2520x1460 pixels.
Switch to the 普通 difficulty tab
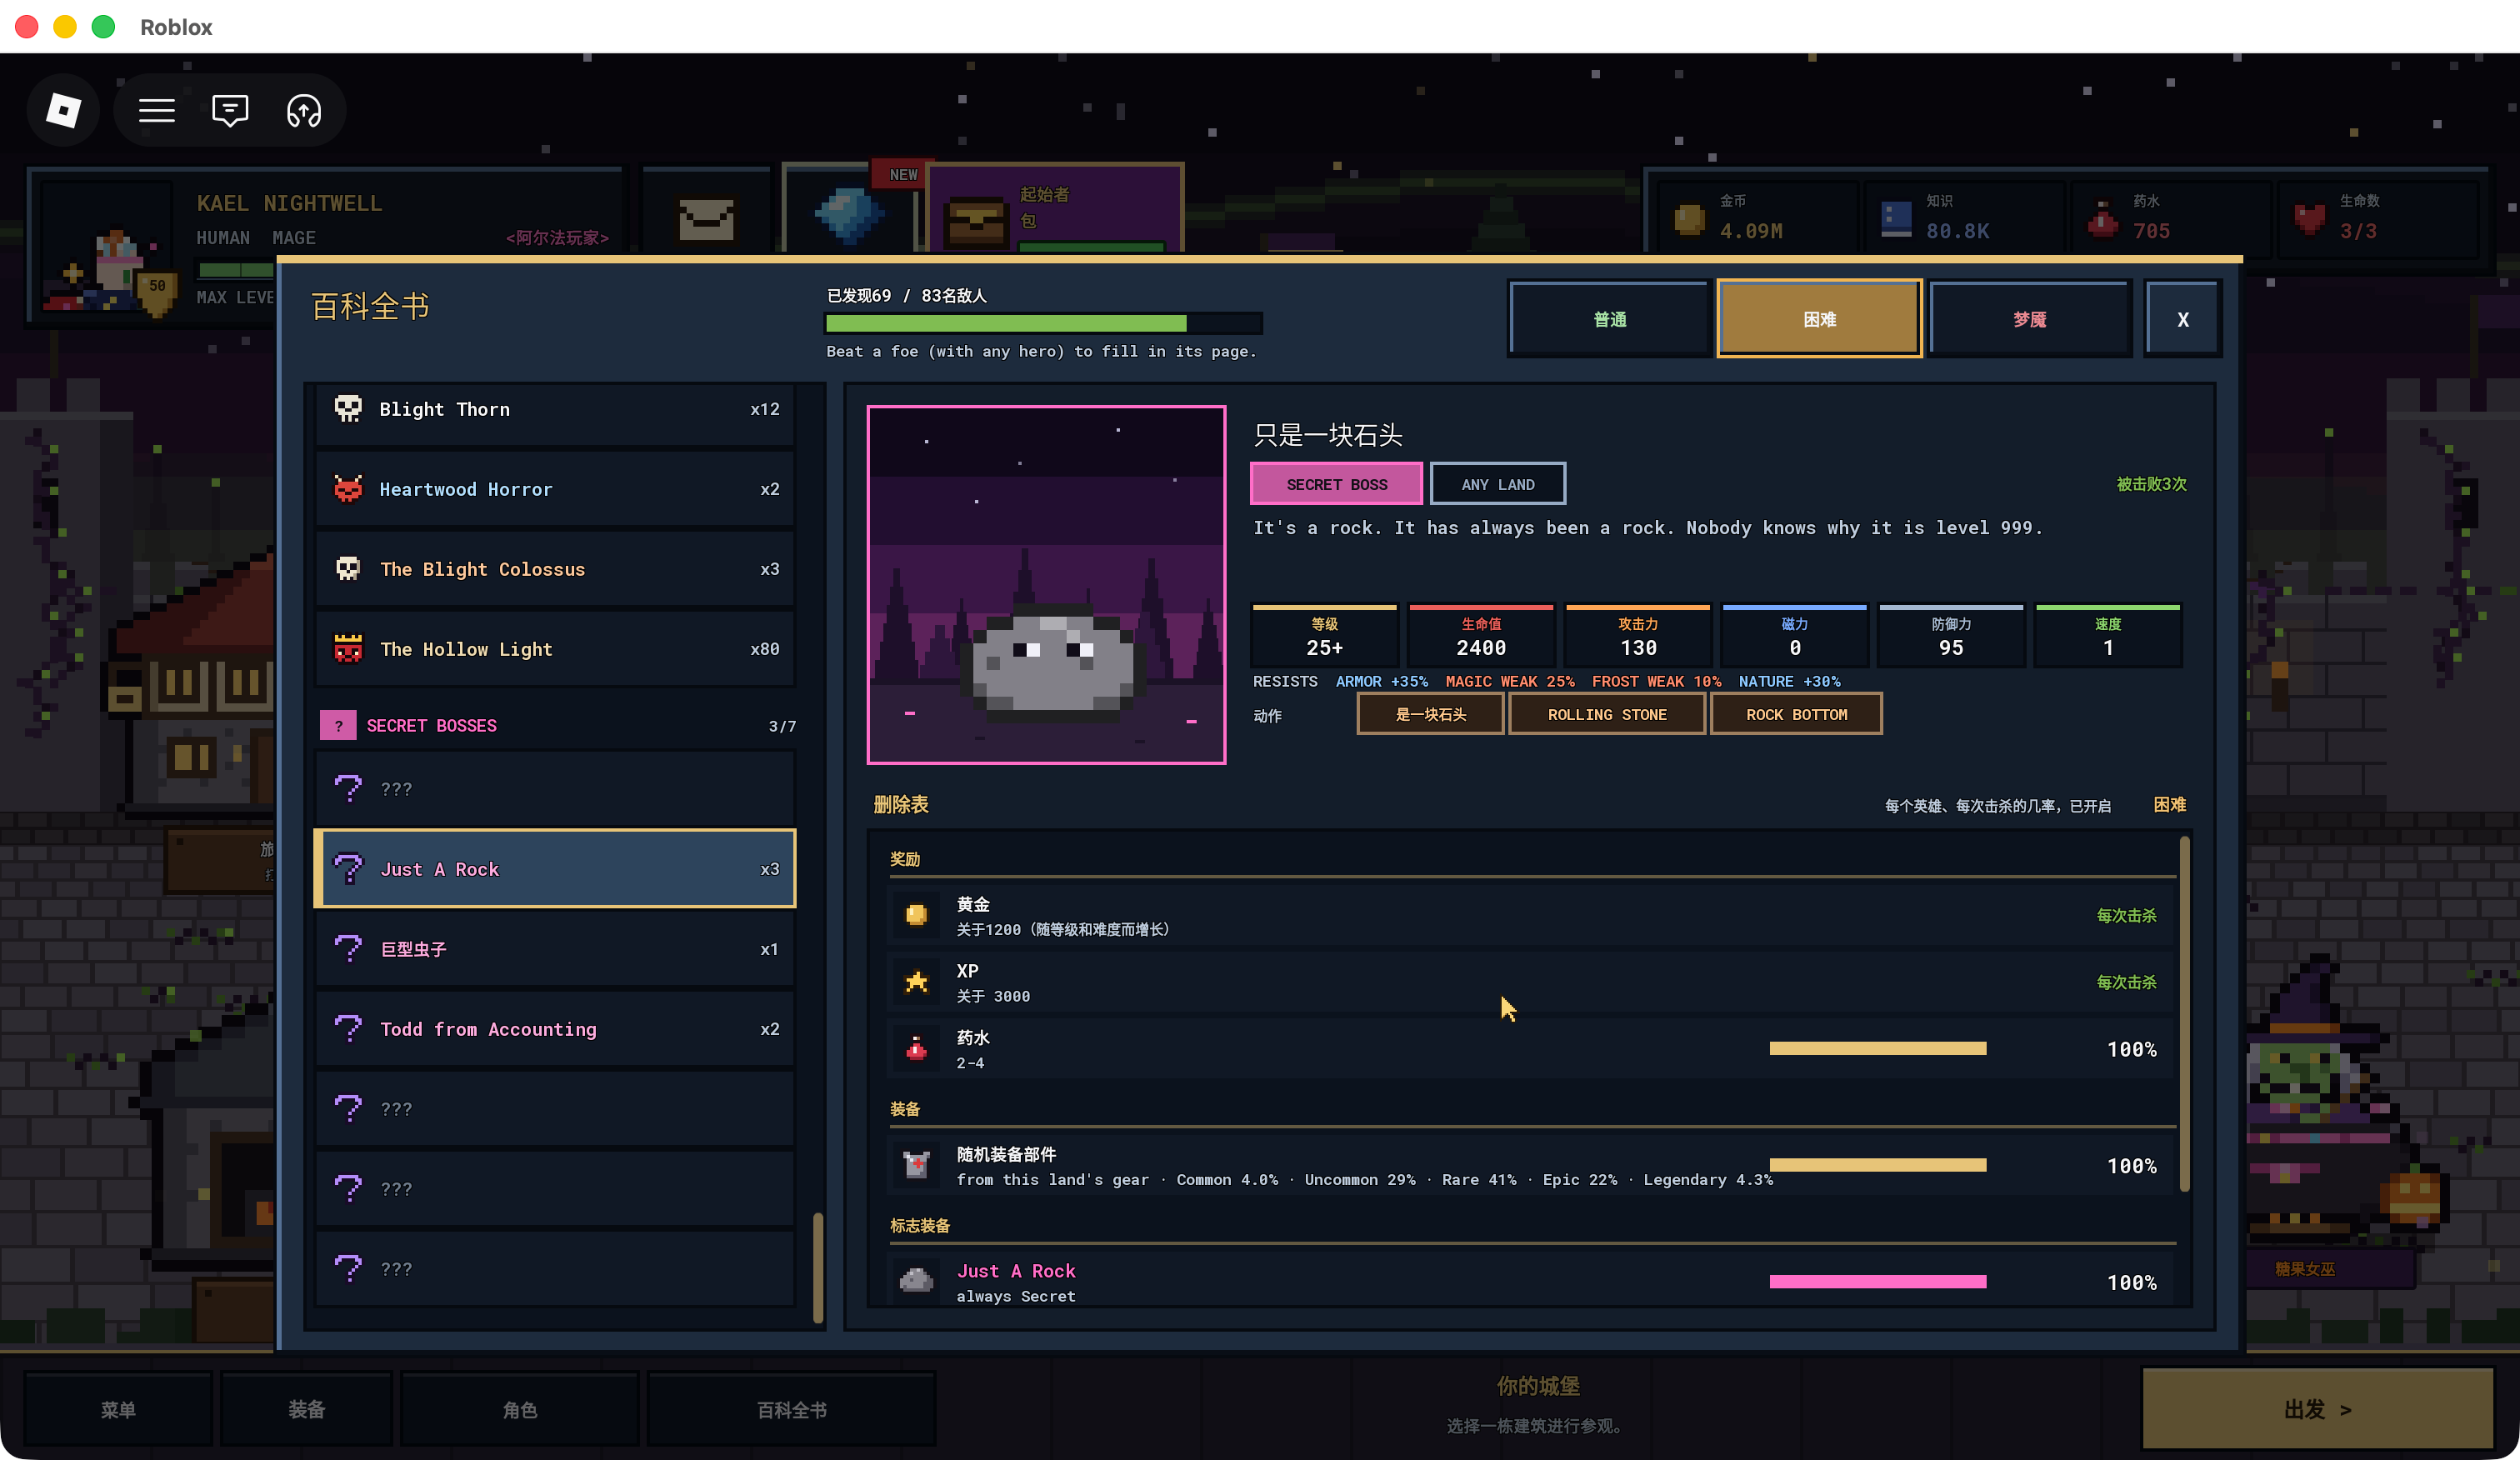[1610, 319]
